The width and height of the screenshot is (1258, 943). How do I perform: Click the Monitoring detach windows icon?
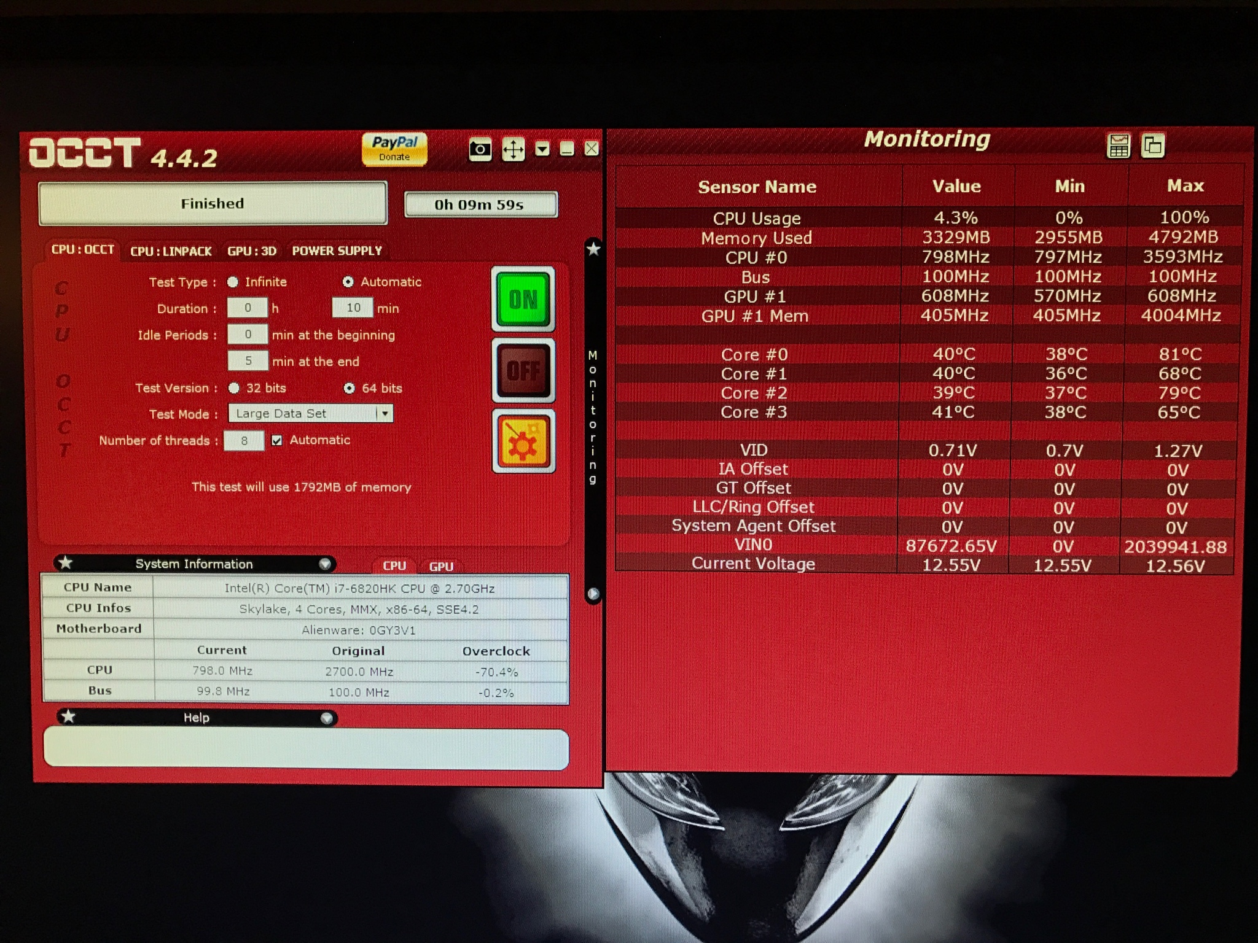click(1153, 146)
